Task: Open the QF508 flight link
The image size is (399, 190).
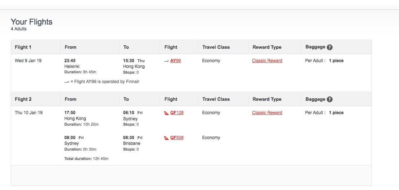Action: click(177, 138)
